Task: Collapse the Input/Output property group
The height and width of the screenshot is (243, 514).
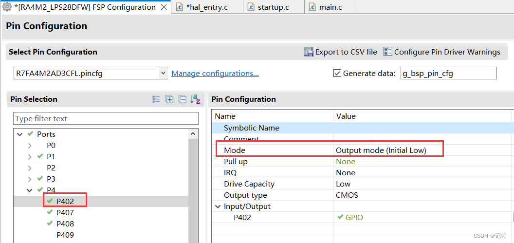Action: [218, 206]
